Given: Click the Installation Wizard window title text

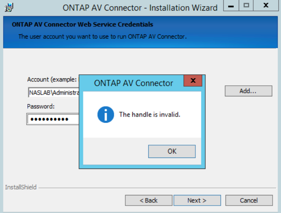Looking at the screenshot, I should (140, 7).
